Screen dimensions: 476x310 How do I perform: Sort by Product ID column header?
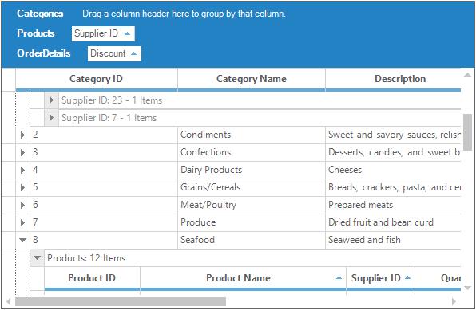point(92,278)
